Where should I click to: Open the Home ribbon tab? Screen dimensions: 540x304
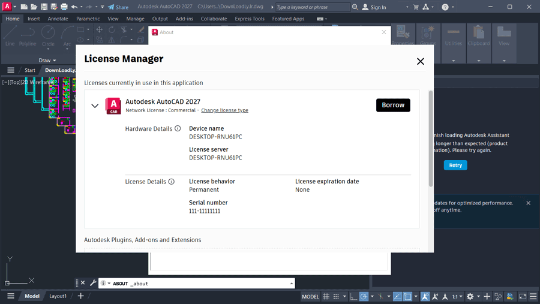click(x=13, y=19)
